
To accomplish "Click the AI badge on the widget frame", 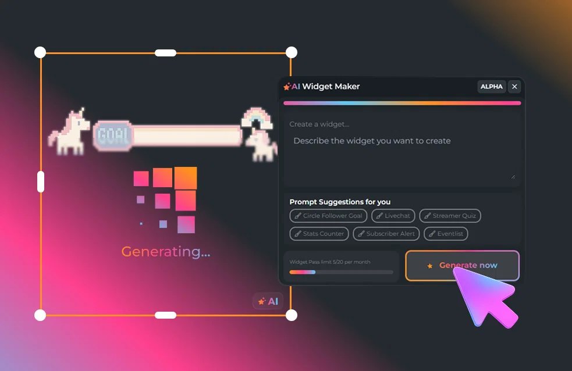I will point(268,301).
